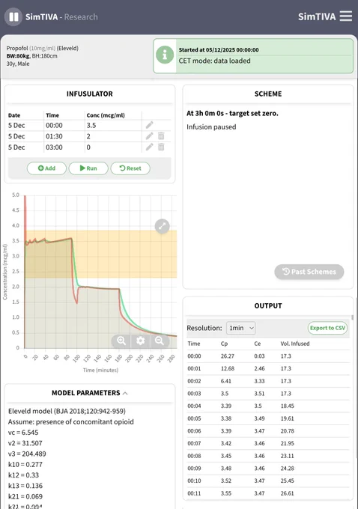
Task: Open the hamburger menu at top right
Action: (346, 16)
